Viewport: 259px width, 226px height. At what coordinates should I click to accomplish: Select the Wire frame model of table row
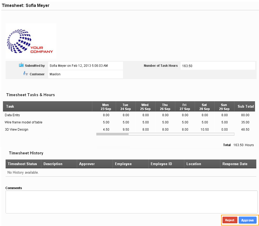pos(23,122)
